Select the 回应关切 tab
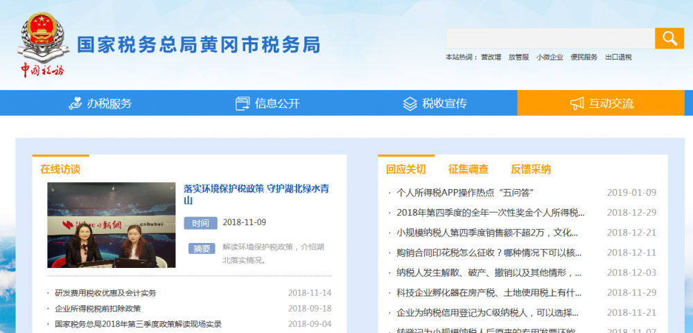The width and height of the screenshot is (693, 333). coord(406,169)
